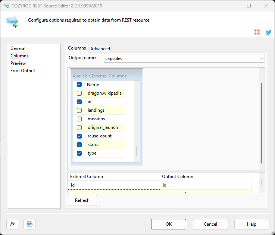Maximize the REST Source Editor window
This screenshot has width=275, height=235.
249,6
